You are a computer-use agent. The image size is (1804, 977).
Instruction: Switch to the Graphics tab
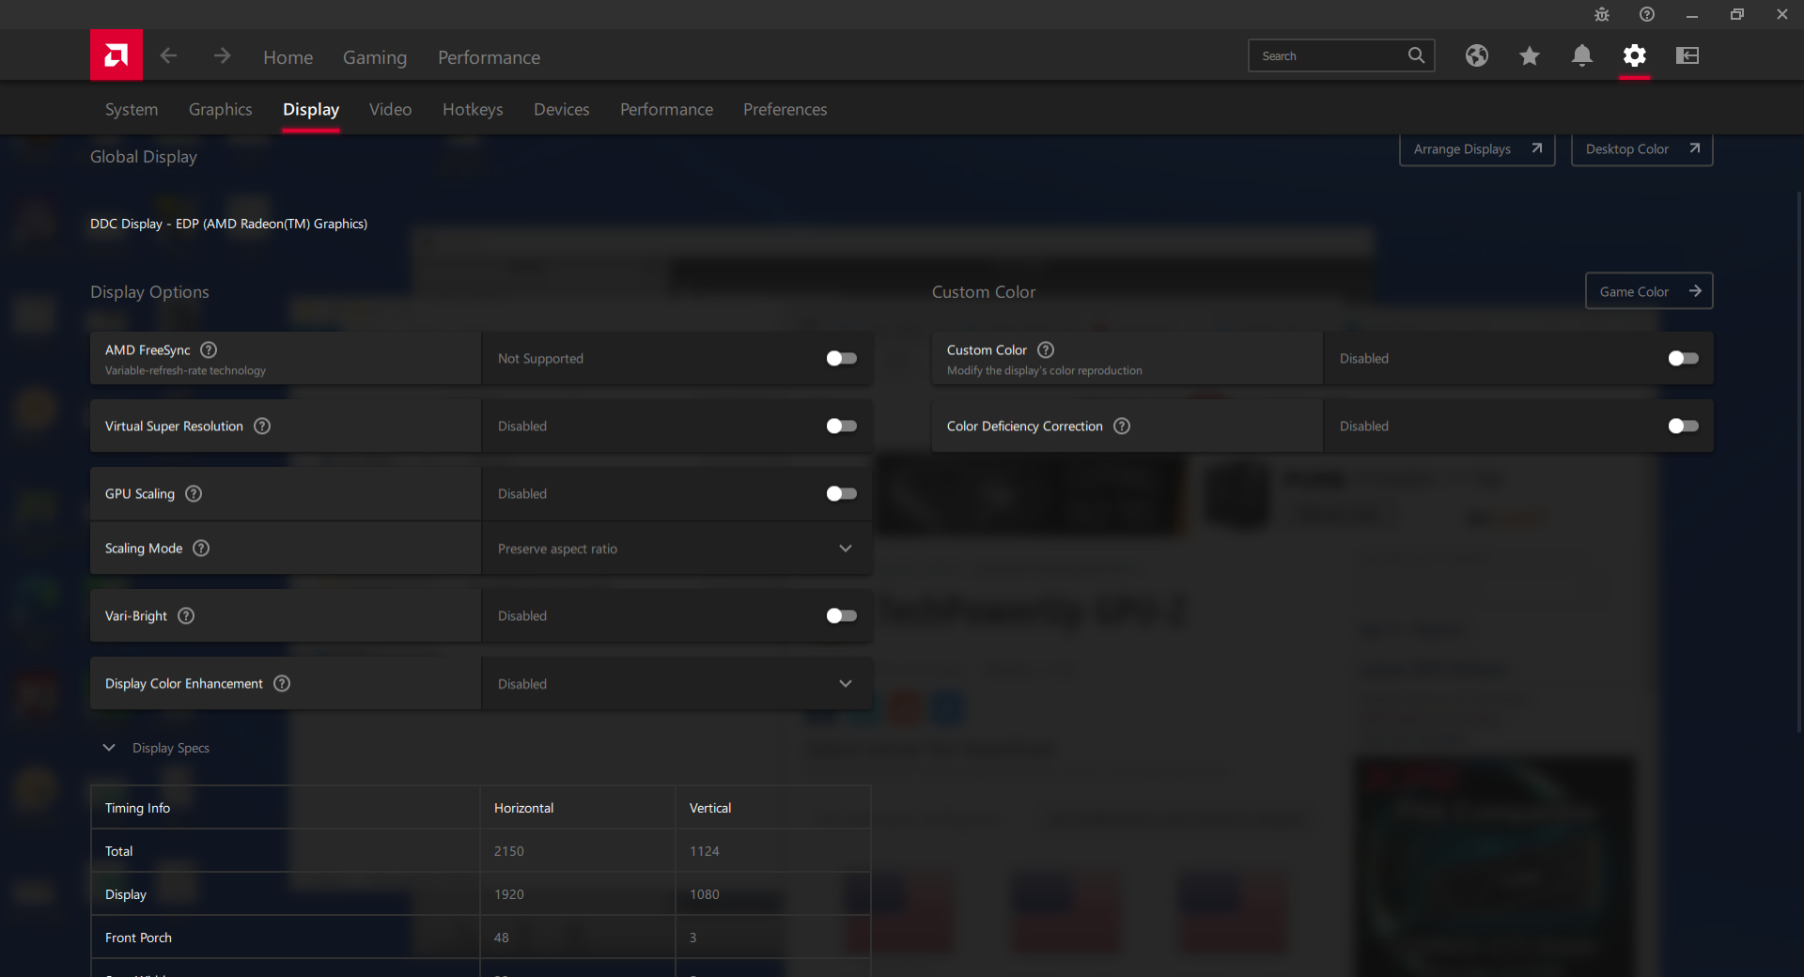point(221,109)
